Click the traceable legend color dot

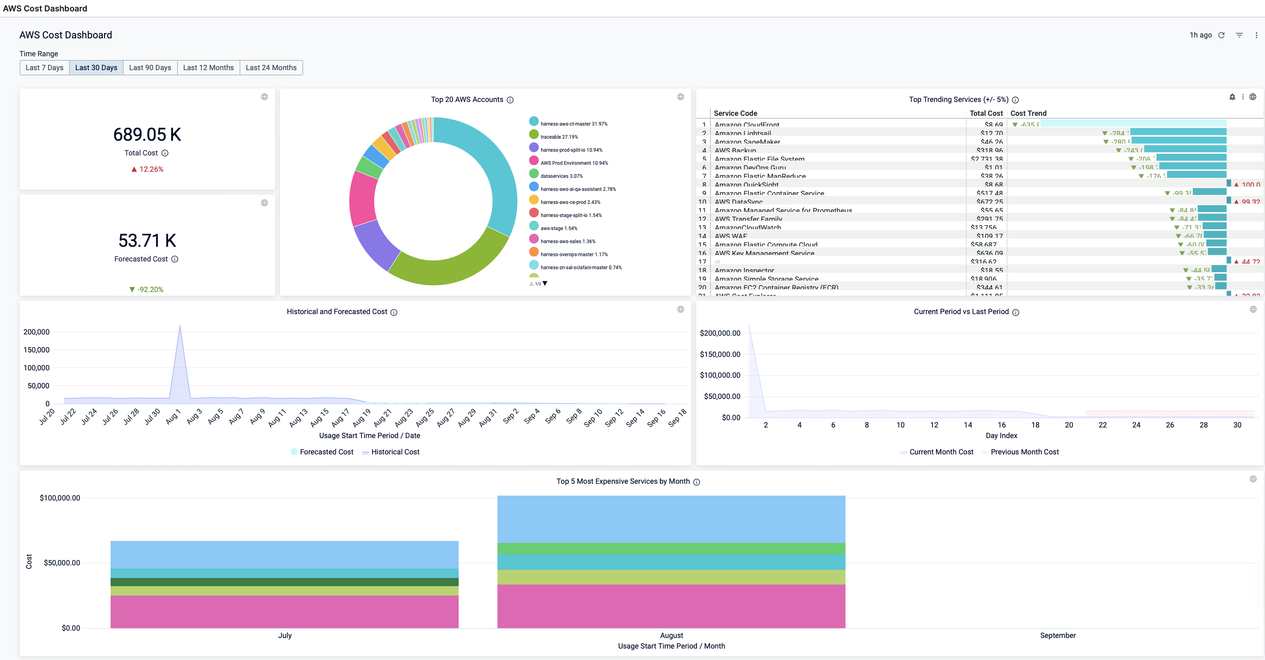coord(534,135)
